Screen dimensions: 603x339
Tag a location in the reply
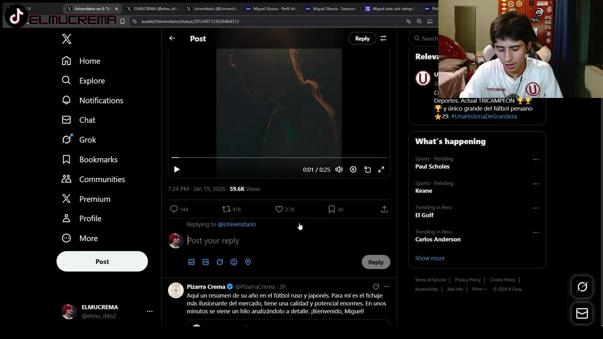point(248,262)
